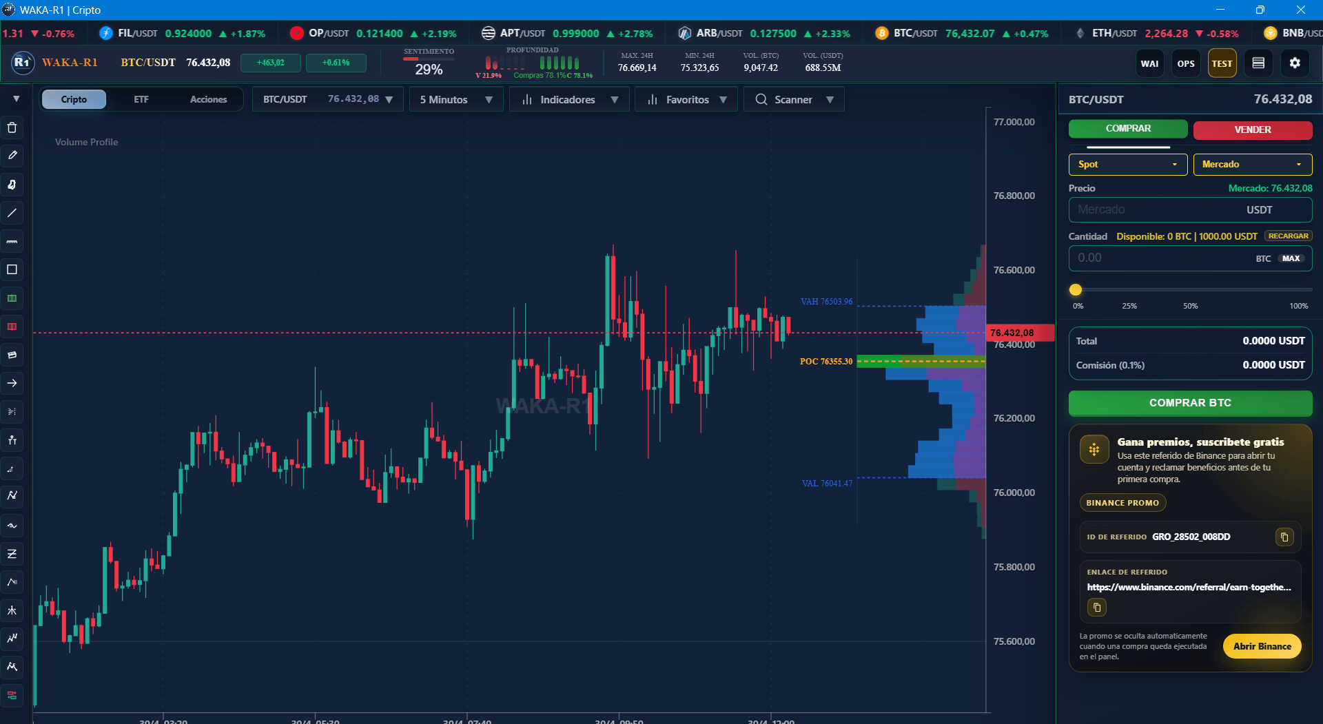Open the order book list icon
Screen dimensions: 1323x724
click(x=1258, y=63)
